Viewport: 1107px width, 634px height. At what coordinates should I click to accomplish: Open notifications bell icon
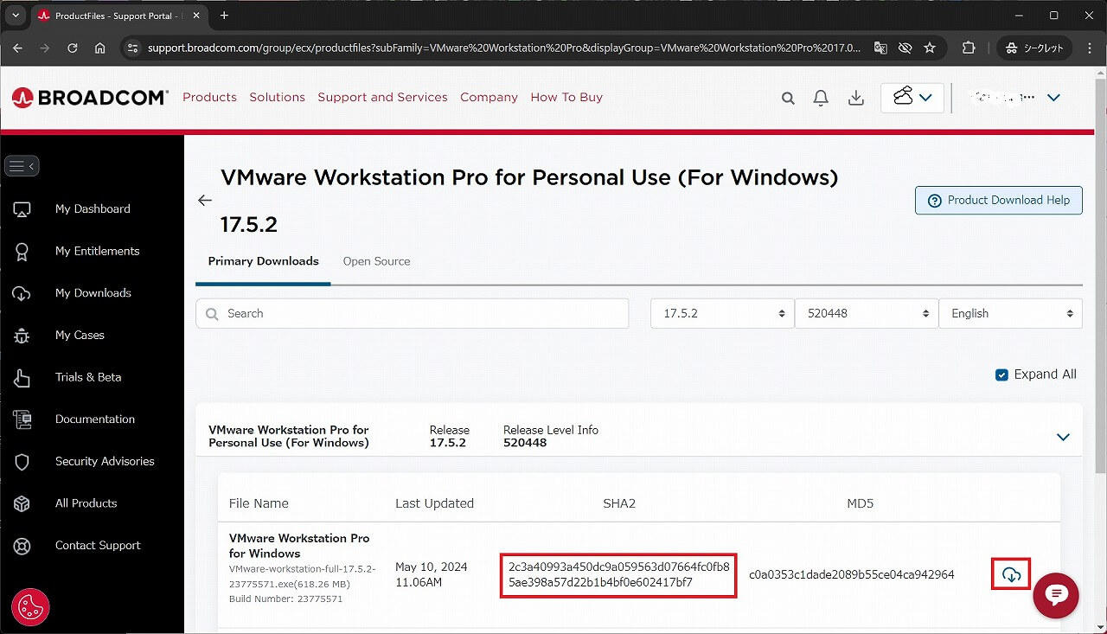(x=821, y=98)
